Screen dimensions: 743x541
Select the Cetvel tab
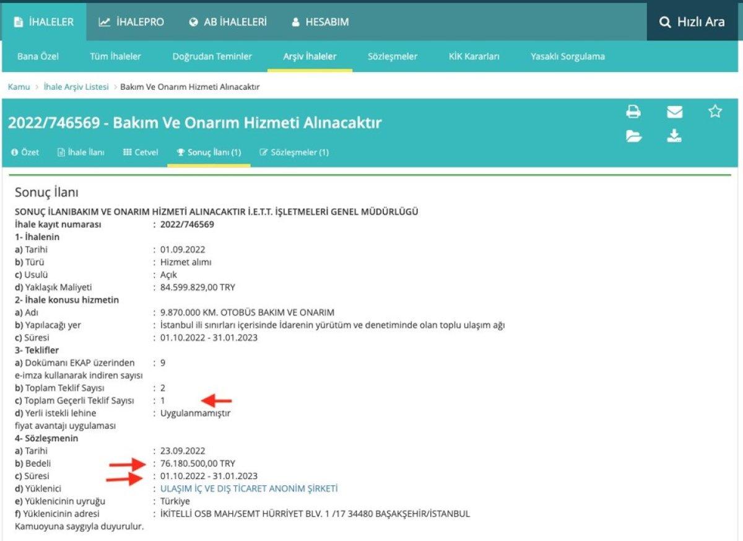[x=141, y=152]
